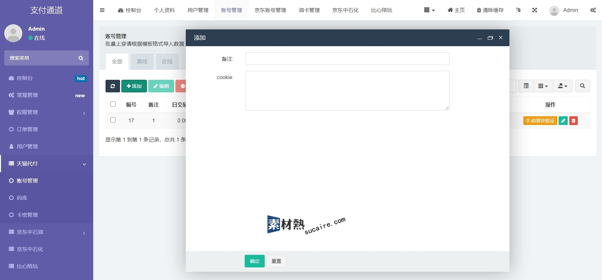Click the red delete trash icon in row
602x280 pixels.
click(x=574, y=121)
